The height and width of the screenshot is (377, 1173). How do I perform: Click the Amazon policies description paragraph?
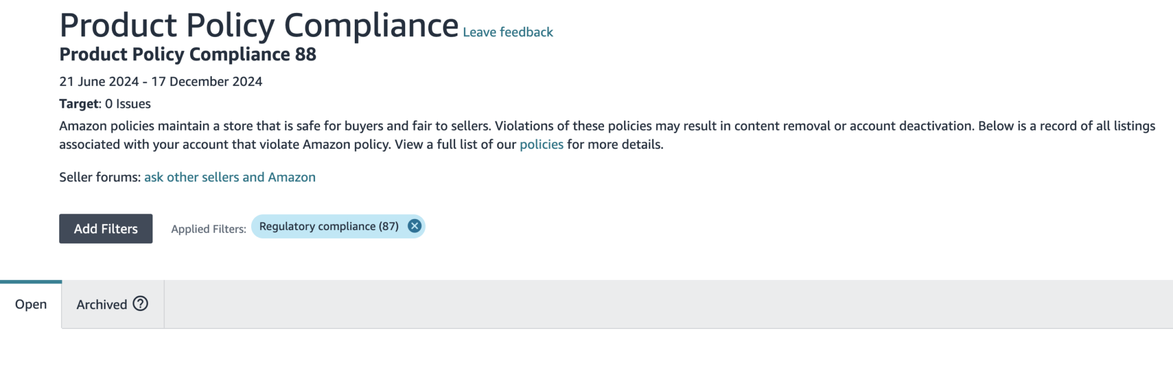(352, 126)
